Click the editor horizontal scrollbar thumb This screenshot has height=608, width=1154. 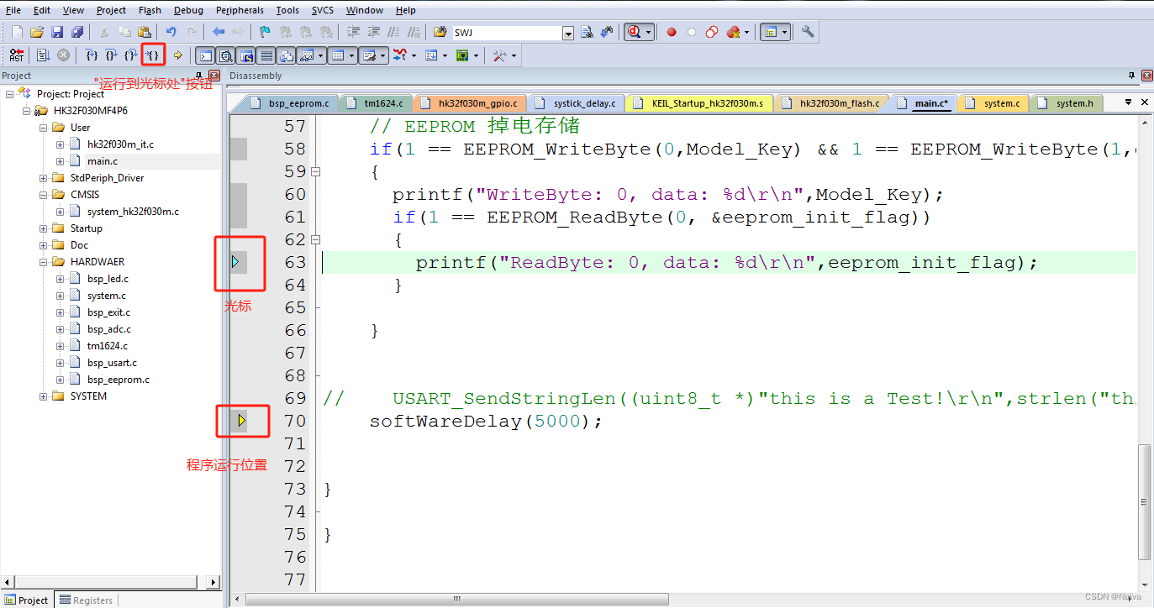coord(457,599)
